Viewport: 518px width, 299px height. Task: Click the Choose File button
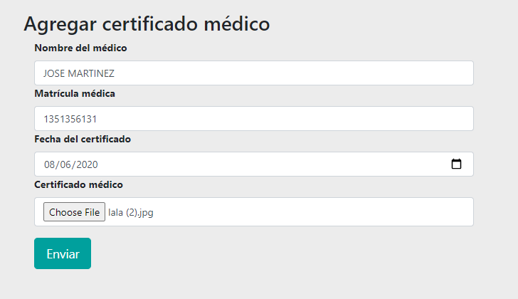point(74,211)
